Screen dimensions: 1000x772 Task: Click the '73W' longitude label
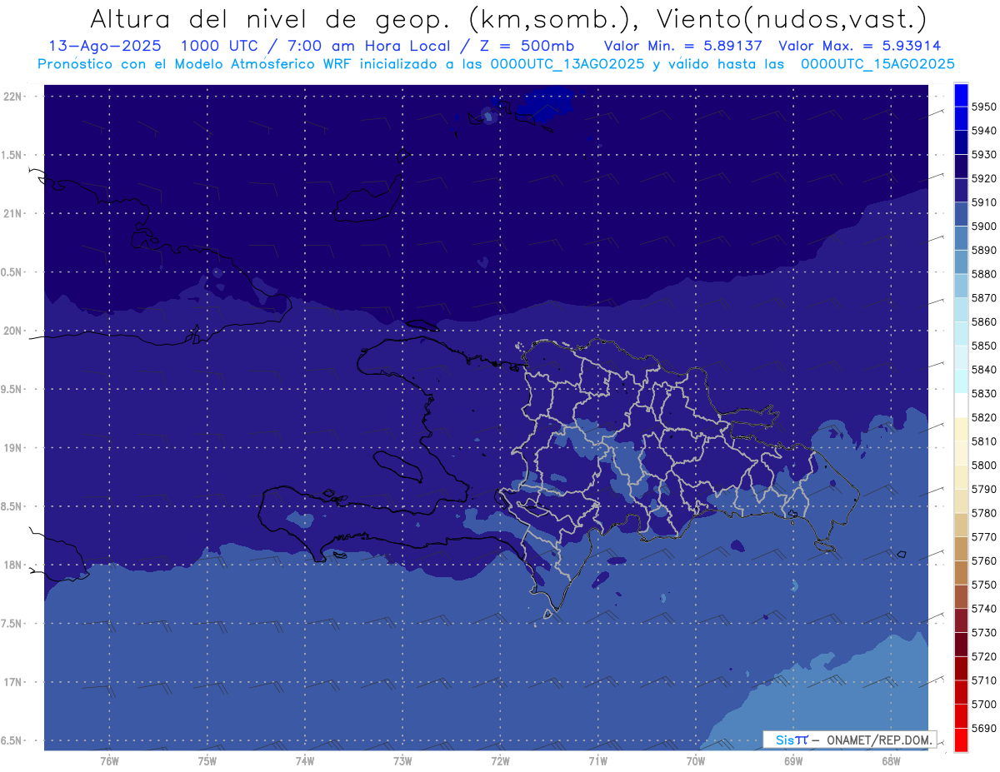click(x=402, y=760)
